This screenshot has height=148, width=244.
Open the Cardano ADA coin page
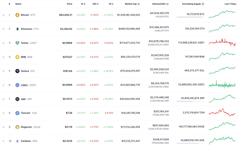click(26, 141)
